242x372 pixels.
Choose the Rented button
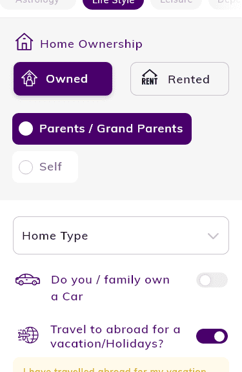(x=179, y=79)
